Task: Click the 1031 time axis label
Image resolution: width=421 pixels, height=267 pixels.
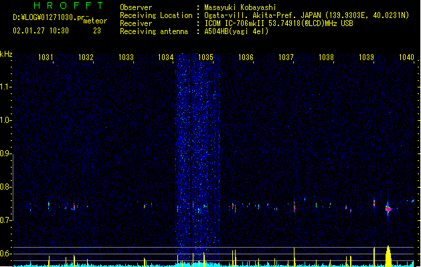Action: [x=46, y=57]
